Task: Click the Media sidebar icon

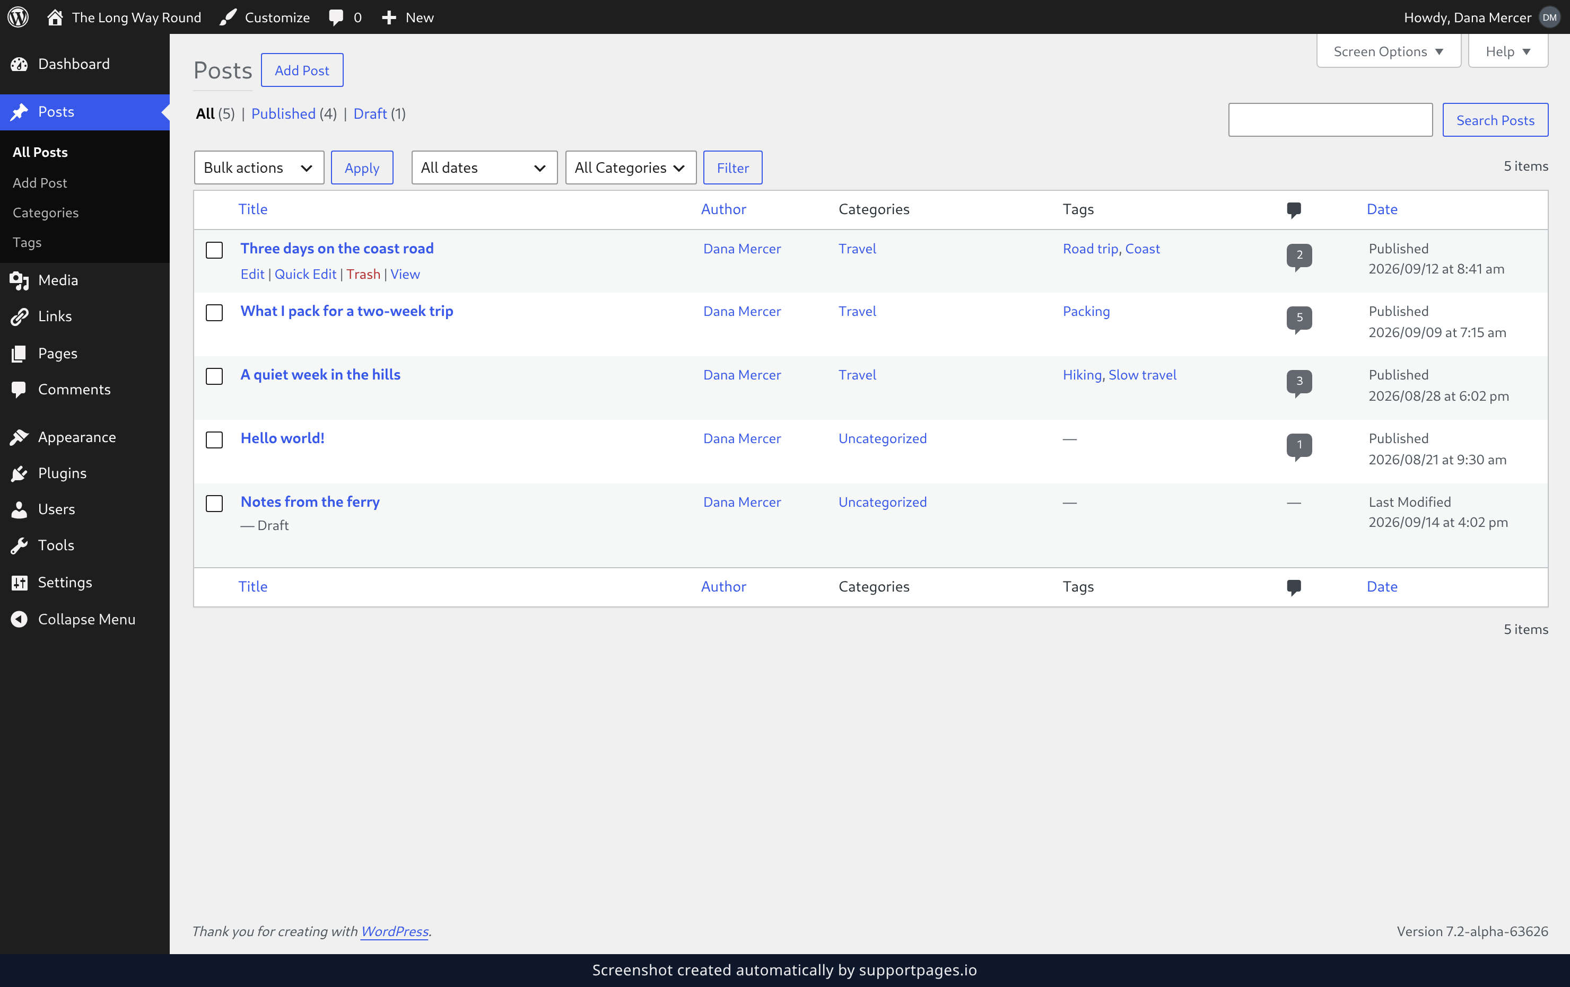Action: [x=19, y=280]
